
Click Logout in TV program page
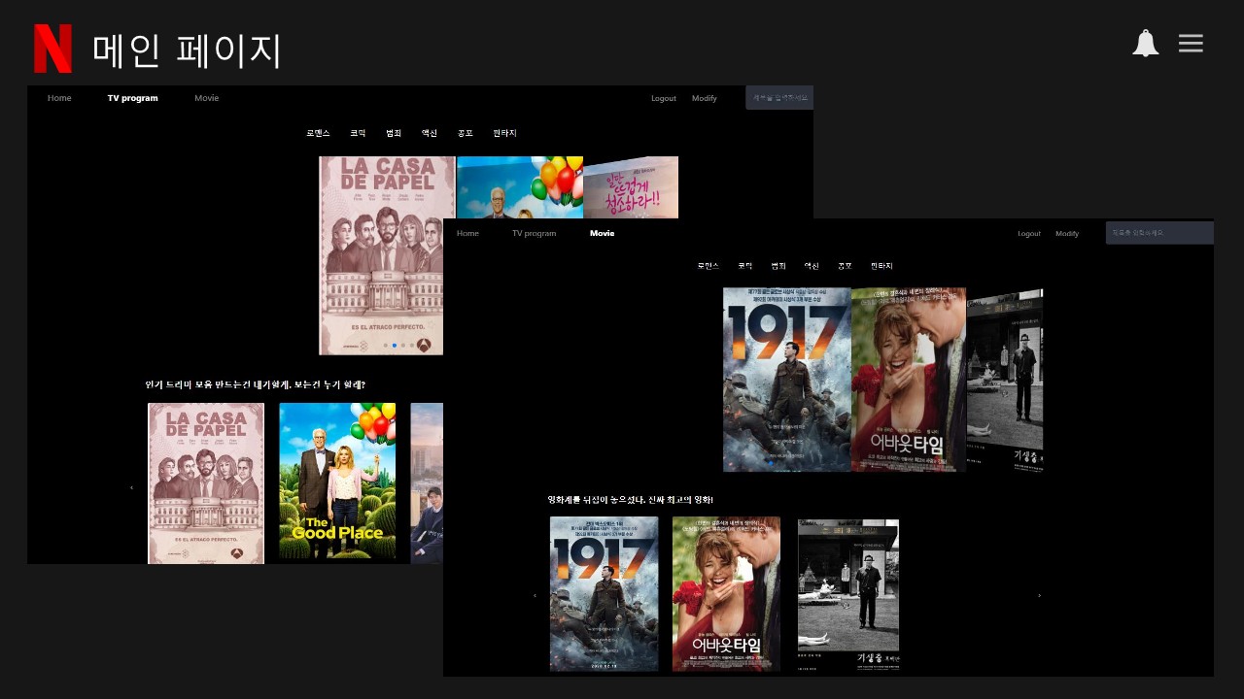pyautogui.click(x=664, y=98)
